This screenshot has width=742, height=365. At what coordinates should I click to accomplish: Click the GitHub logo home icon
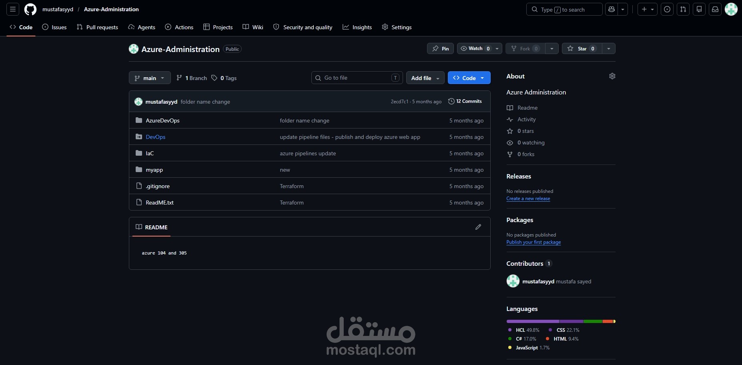coord(30,9)
